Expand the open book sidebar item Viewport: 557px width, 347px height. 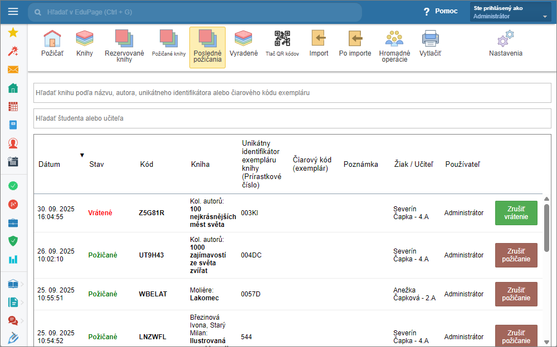coord(13,284)
